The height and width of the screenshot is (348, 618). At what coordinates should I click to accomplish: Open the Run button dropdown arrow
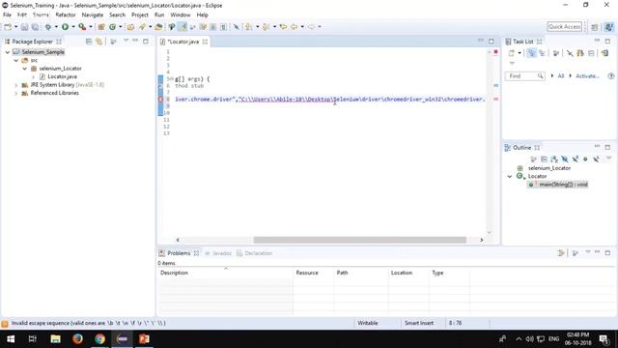73,27
